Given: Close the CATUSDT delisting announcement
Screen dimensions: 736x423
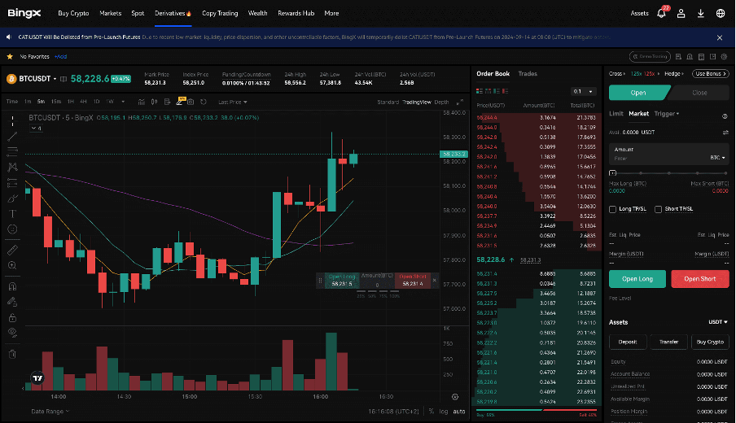Looking at the screenshot, I should point(720,37).
